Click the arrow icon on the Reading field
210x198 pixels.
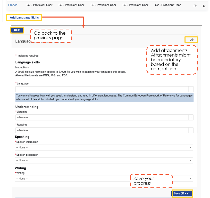coord(191,130)
